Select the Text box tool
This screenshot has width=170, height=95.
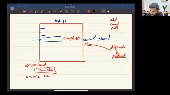[72, 11]
